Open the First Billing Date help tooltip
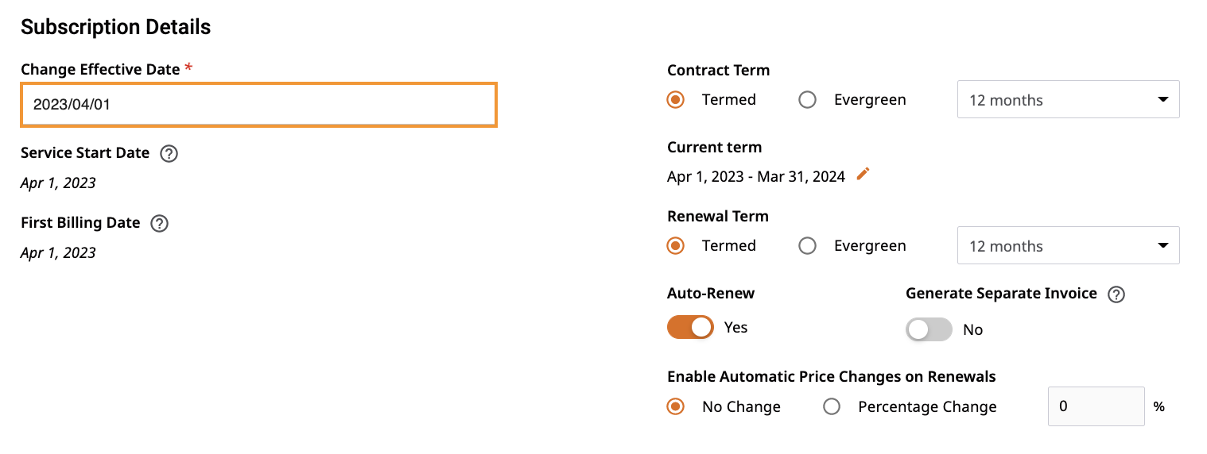Screen dimensions: 1207x454 click(159, 224)
